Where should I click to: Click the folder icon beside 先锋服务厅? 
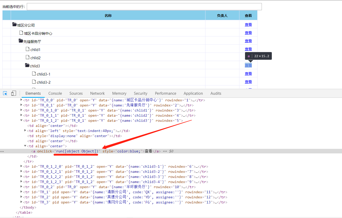click(21, 41)
